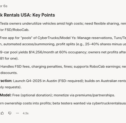The height and width of the screenshot is (123, 126).
Task: Click the bold 'Model:' label
Action: click(x=6, y=95)
